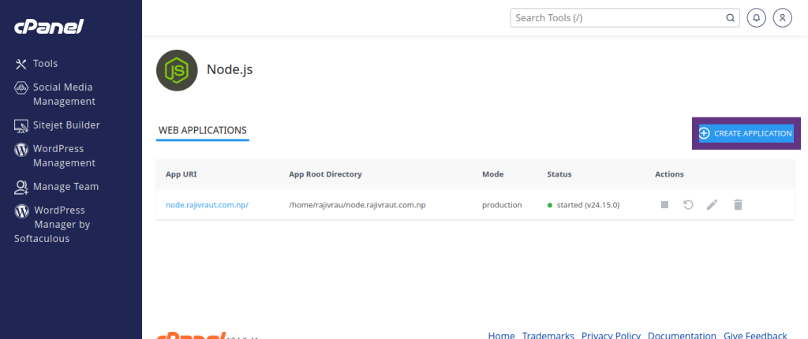Open the node.rajivraut.com.np/ link
808x339 pixels.
point(208,205)
